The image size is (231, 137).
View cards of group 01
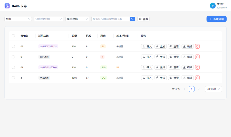point(174,67)
